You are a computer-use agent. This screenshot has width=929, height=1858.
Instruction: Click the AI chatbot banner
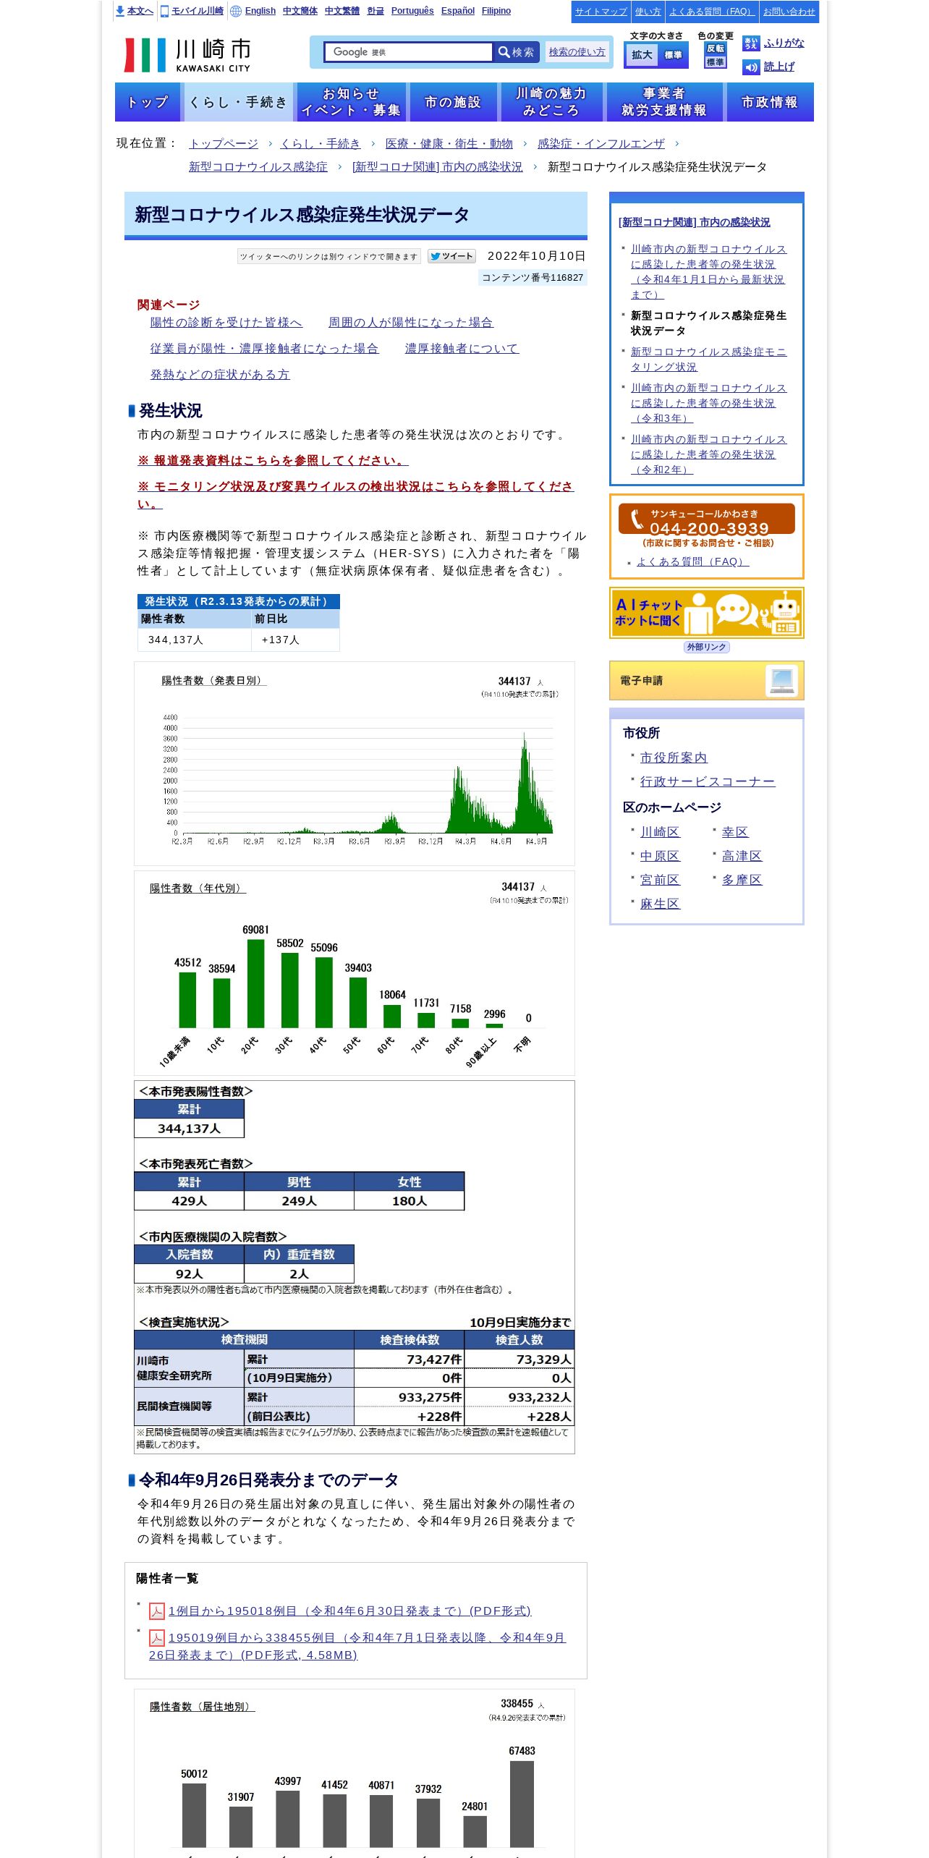[x=707, y=614]
